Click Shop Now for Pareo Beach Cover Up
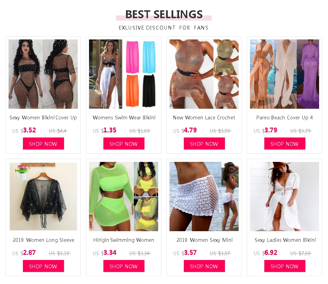Screen dimensions: 328x284 [285, 144]
